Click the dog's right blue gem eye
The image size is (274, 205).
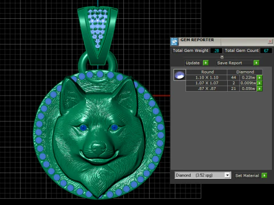114,128
